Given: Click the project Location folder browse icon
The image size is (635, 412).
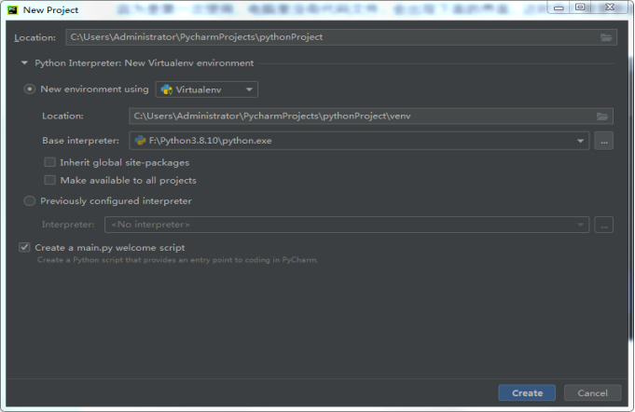Looking at the screenshot, I should [x=606, y=37].
